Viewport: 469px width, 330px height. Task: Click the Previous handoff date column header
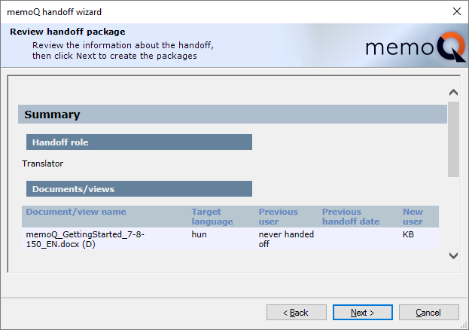pos(352,216)
